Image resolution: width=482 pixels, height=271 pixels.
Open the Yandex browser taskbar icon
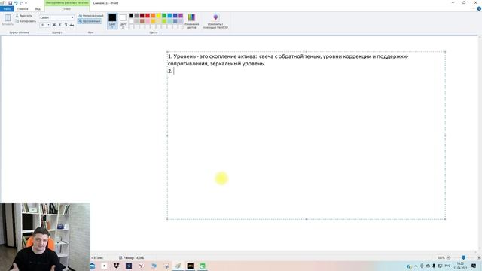click(x=141, y=266)
